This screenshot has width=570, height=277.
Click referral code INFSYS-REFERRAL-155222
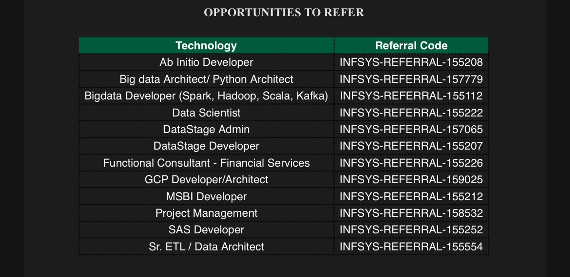click(x=411, y=113)
